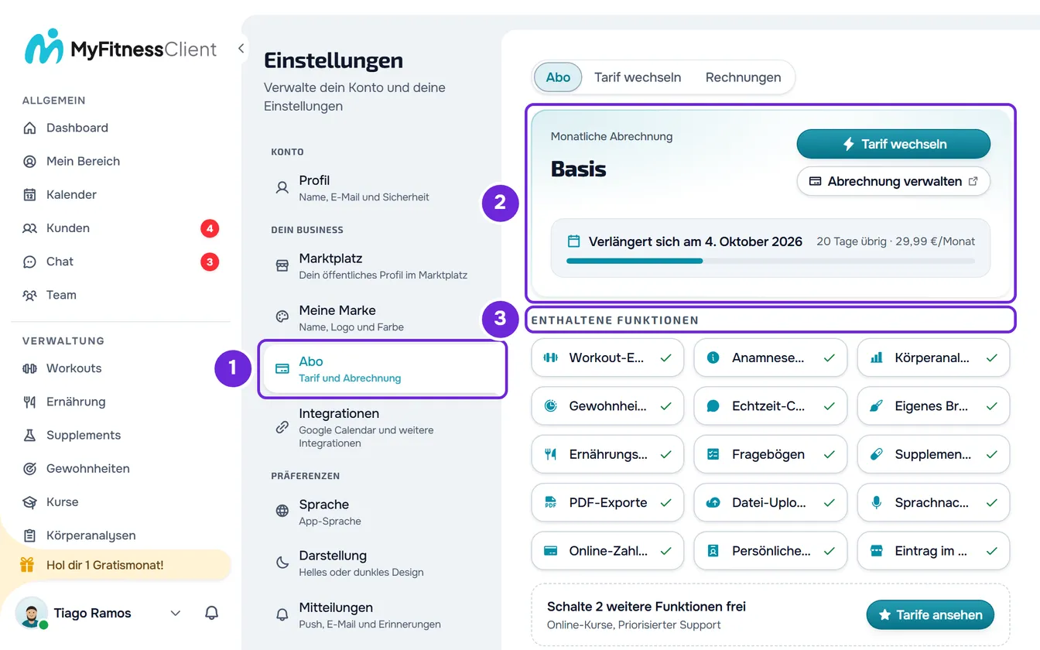Open notifications bell beside Tiago Ramos
The width and height of the screenshot is (1040, 650).
pyautogui.click(x=211, y=613)
